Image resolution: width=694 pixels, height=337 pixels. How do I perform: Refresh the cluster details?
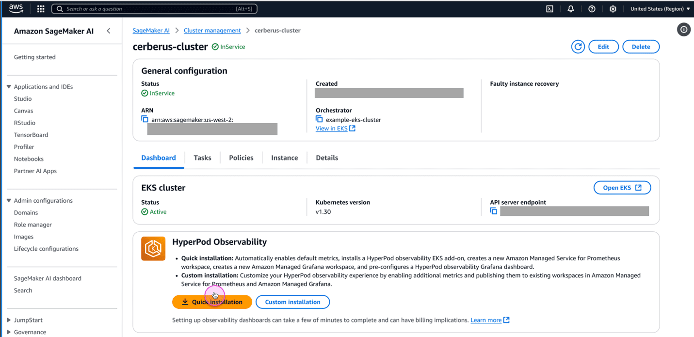578,47
